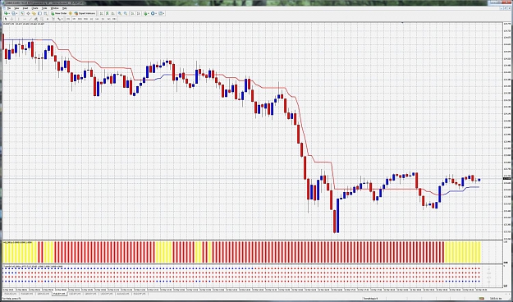
Task: Select the Fibonacci retracement tool
Action: (x=42, y=19)
